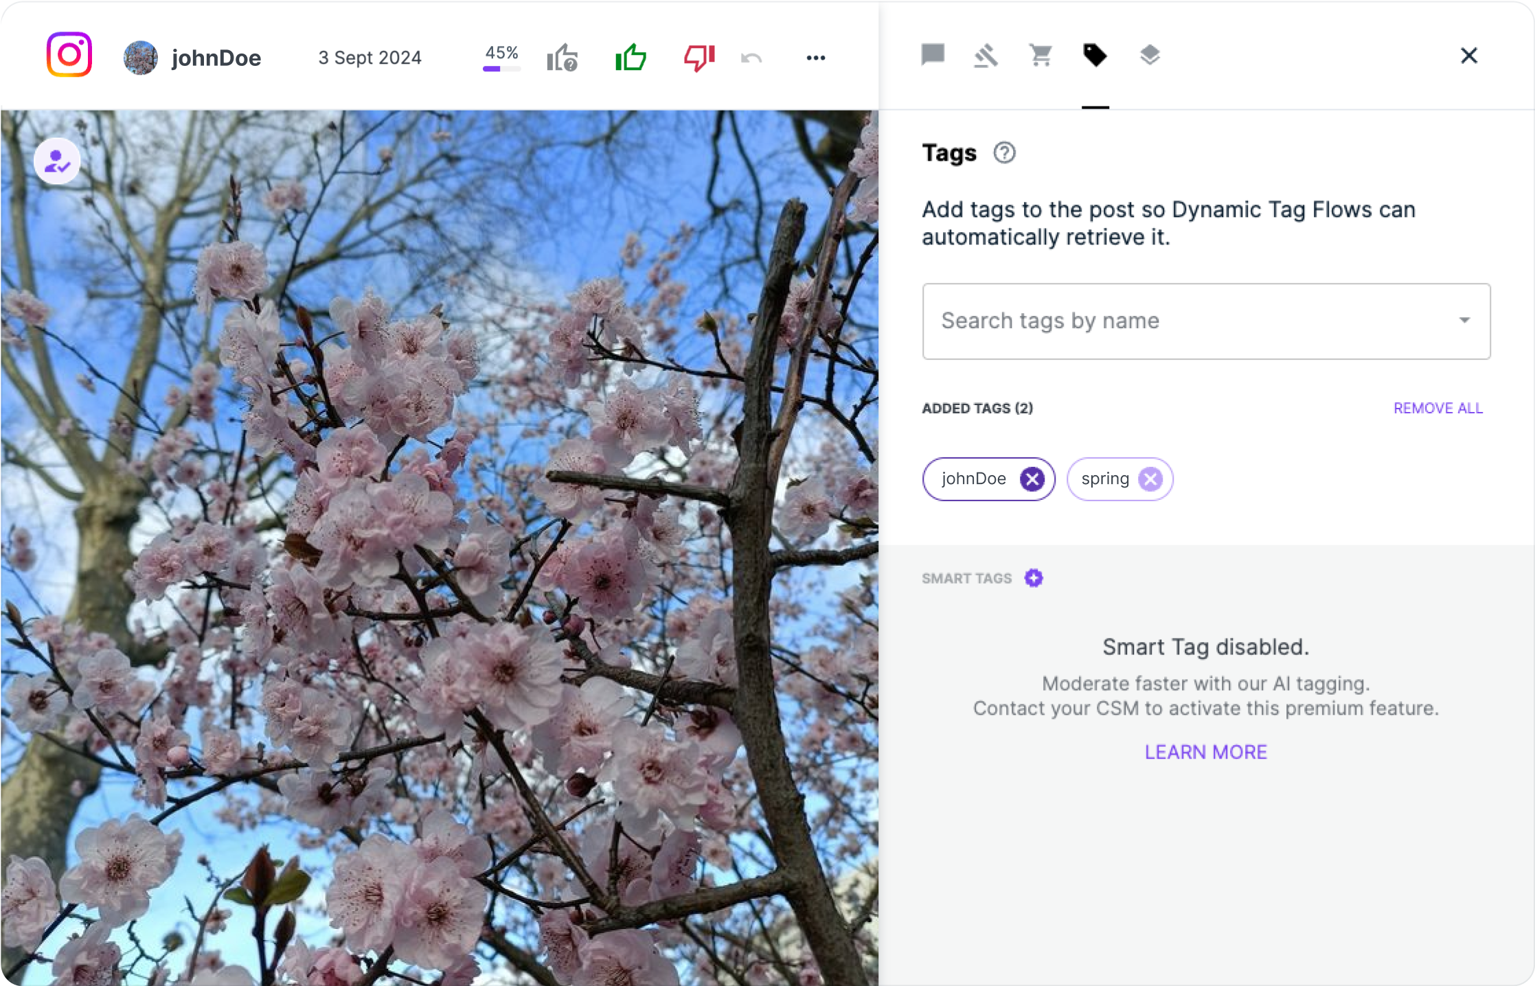This screenshot has width=1535, height=986.
Task: Expand the tag search dropdown arrow
Action: (x=1464, y=321)
